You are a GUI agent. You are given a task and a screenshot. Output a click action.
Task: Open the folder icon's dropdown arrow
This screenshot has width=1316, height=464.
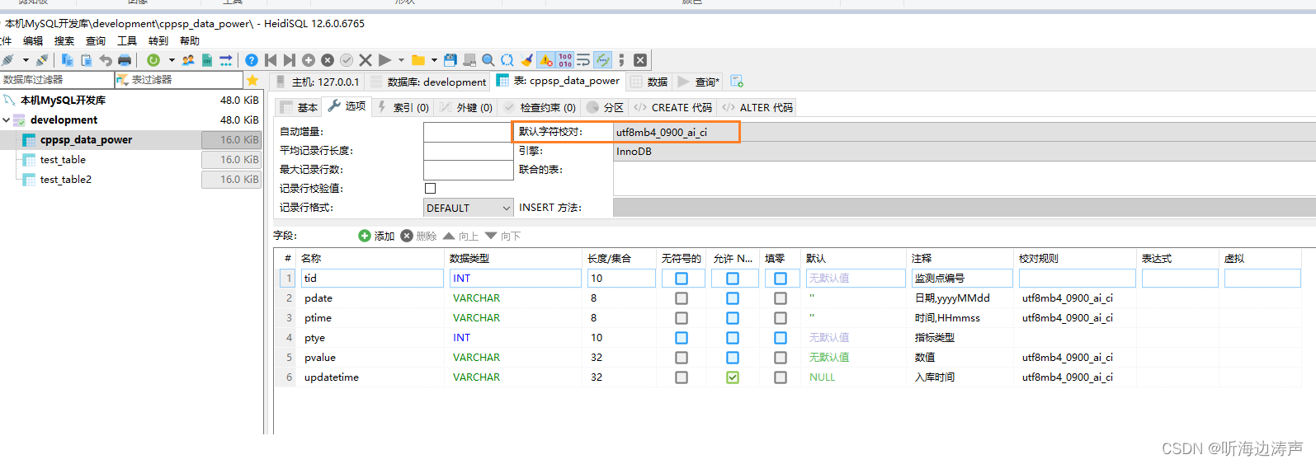tap(434, 60)
